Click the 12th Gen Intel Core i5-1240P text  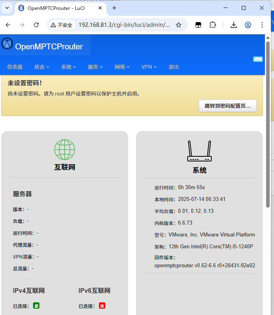(x=211, y=246)
